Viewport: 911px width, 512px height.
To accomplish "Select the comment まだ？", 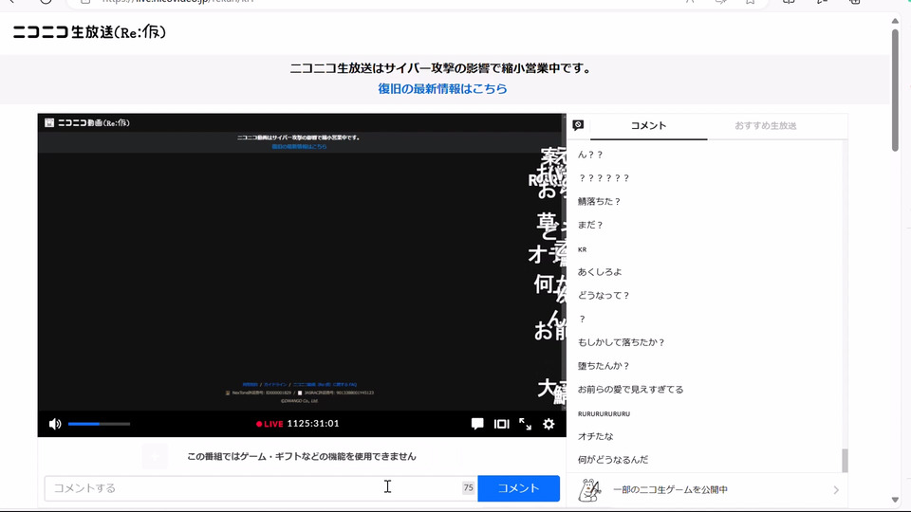I will 591,226.
